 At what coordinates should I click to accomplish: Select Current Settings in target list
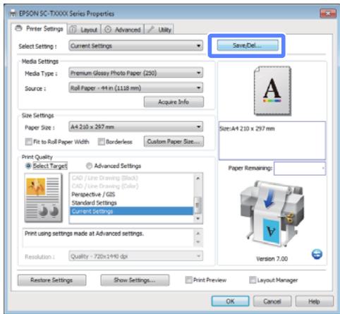tap(131, 211)
